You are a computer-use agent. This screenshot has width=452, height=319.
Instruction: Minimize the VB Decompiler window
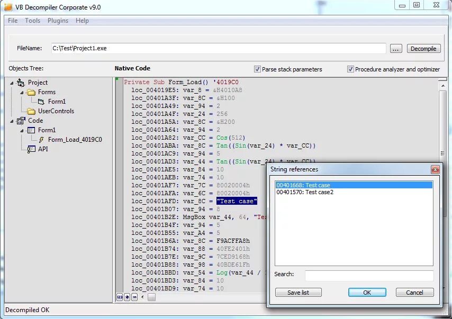[x=402, y=5]
